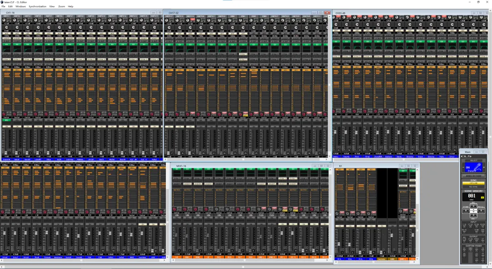This screenshot has width=492, height=269.
Task: Click the yellow OFFLINE sync button
Action: 473,183
